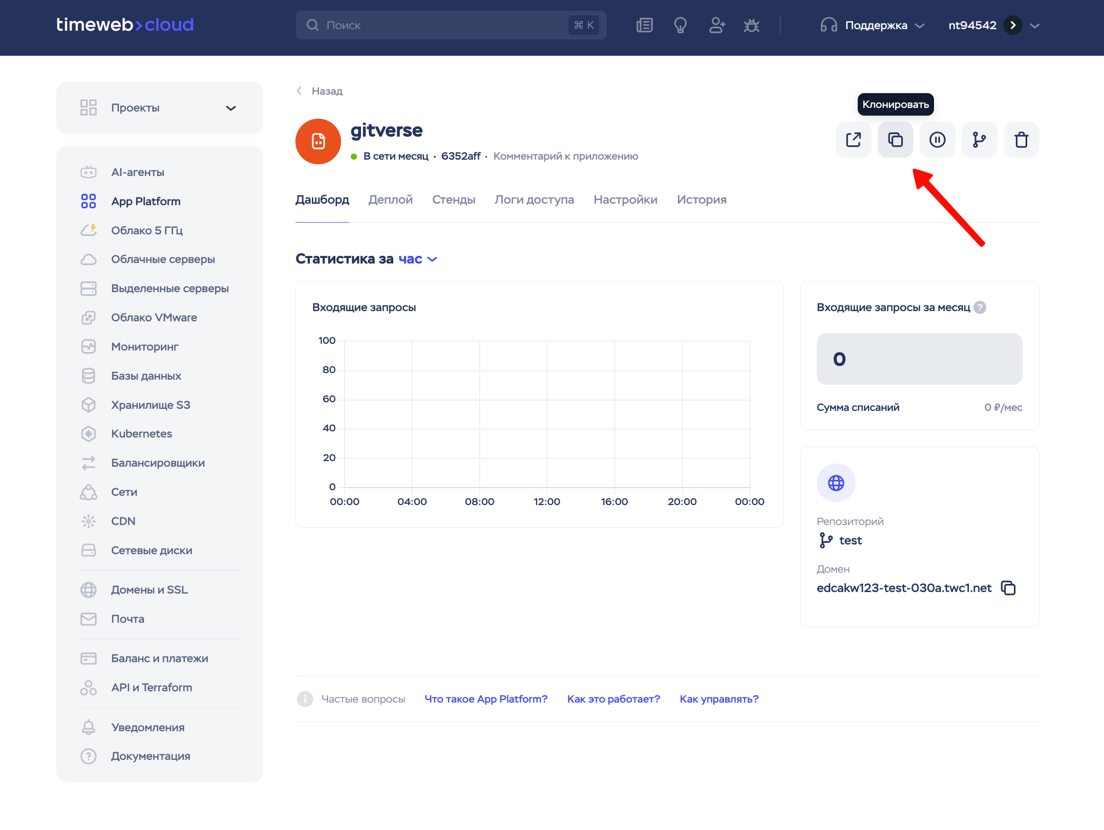Click the Балансировщики arrows icon
1104x830 pixels.
[89, 463]
